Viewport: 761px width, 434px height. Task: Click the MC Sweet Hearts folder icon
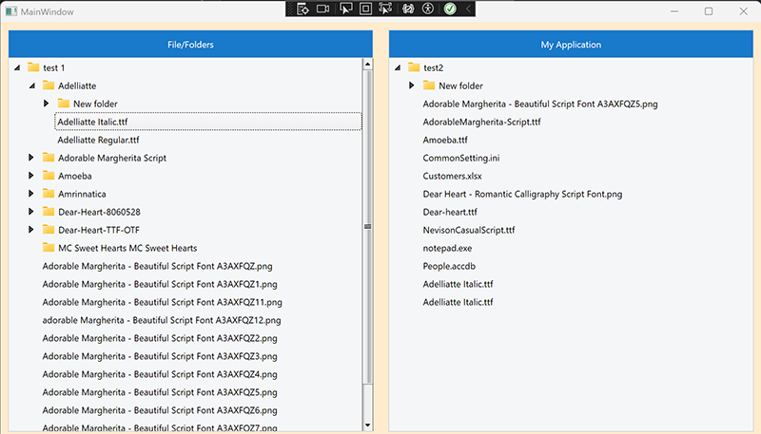(48, 248)
